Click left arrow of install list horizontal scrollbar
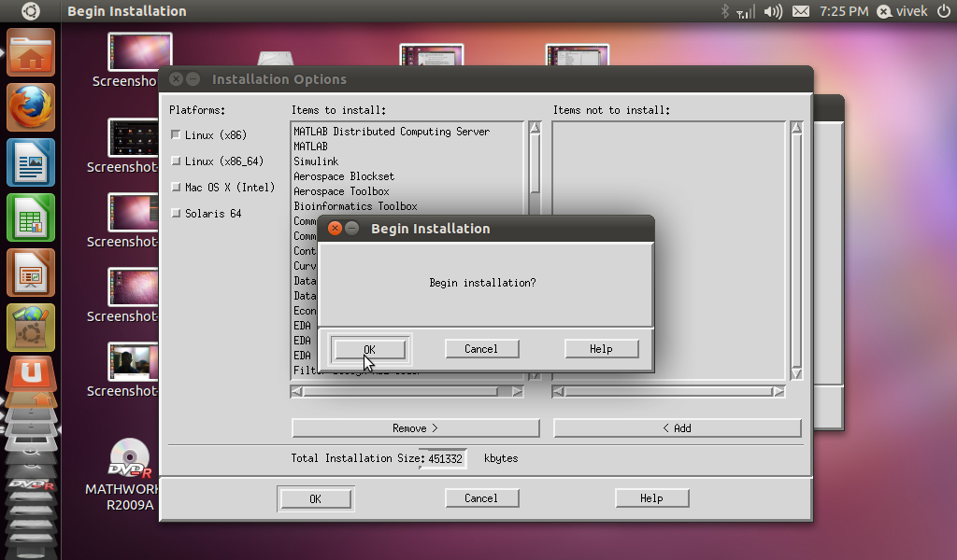The height and width of the screenshot is (560, 957). (296, 392)
